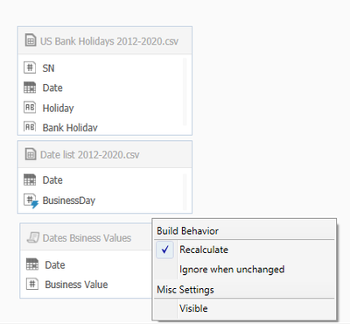Click the CSV table icon for US Bank Holidays
Viewport: 350px width, 324px height.
31,40
